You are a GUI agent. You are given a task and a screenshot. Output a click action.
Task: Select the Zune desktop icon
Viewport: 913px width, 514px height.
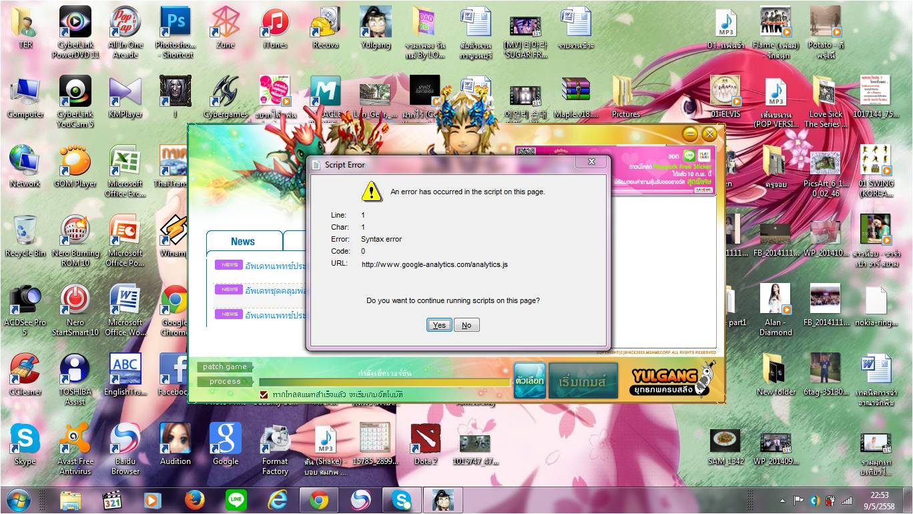[x=226, y=28]
